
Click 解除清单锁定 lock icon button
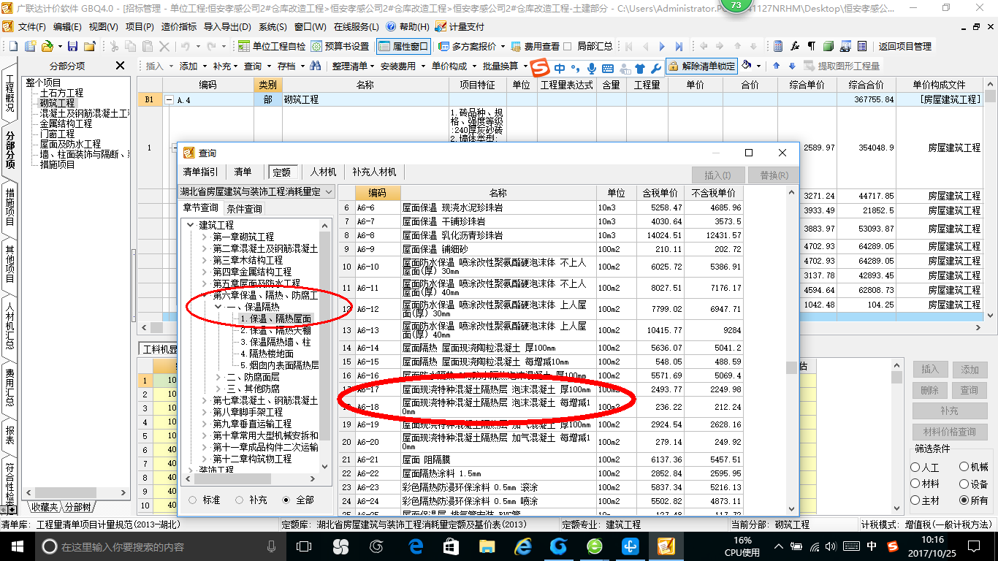pos(702,66)
